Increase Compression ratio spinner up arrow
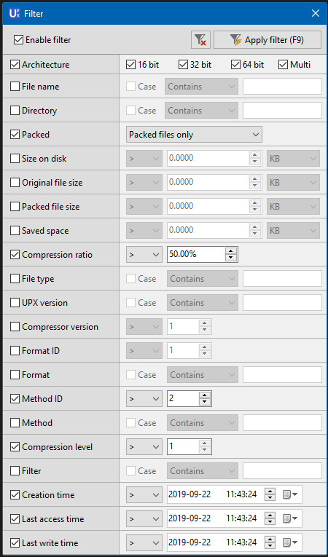Screen dimensions: 328x557 231,251
